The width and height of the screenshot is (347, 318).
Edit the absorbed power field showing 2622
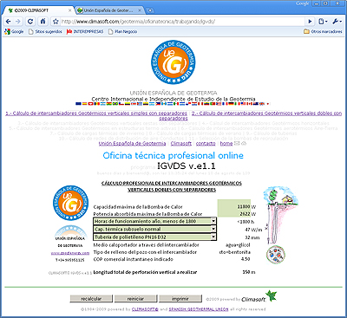tap(234, 214)
